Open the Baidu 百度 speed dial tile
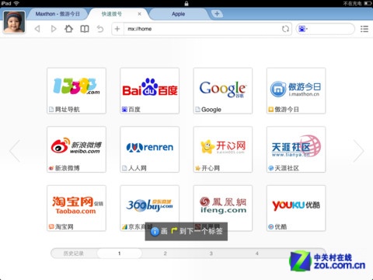The height and width of the screenshot is (280, 373). (x=149, y=91)
